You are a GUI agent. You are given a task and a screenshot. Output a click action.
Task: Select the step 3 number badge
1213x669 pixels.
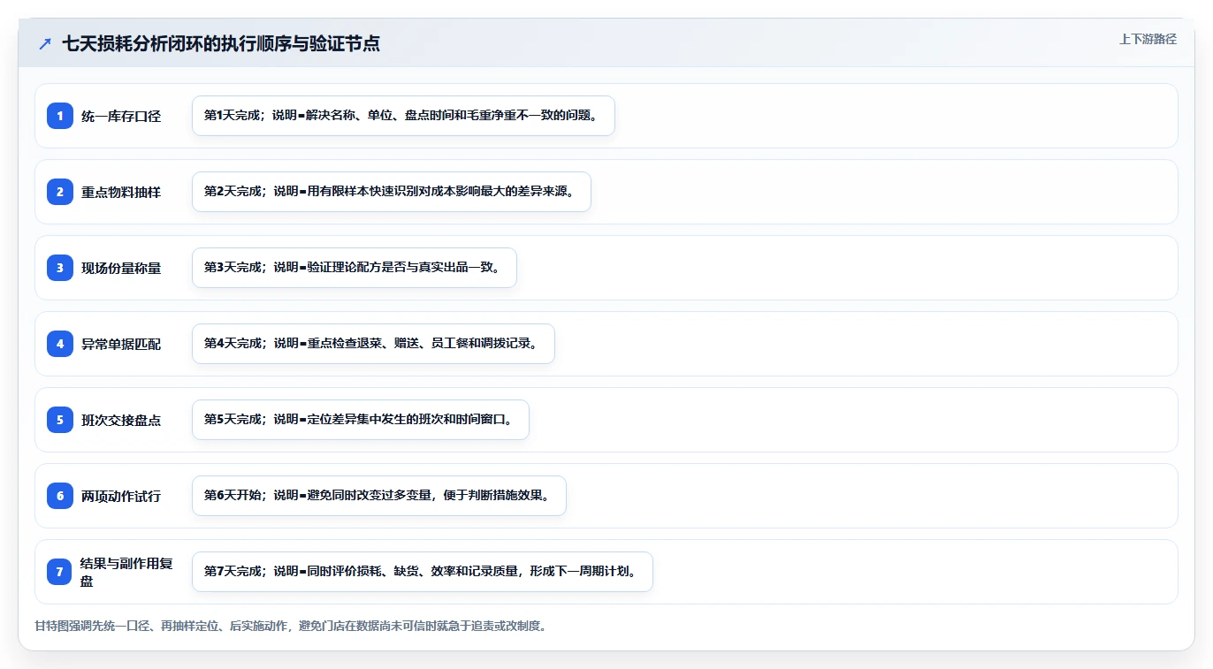tap(60, 268)
